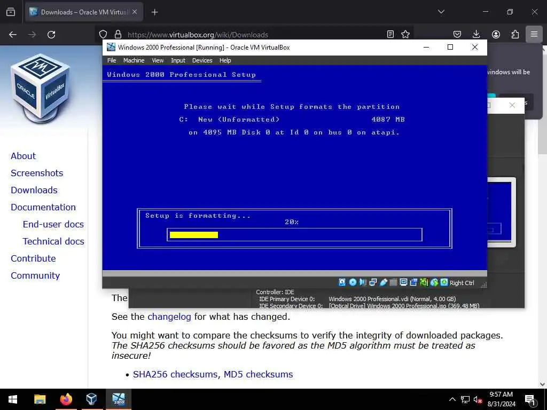Show hidden system tray icons

point(452,399)
